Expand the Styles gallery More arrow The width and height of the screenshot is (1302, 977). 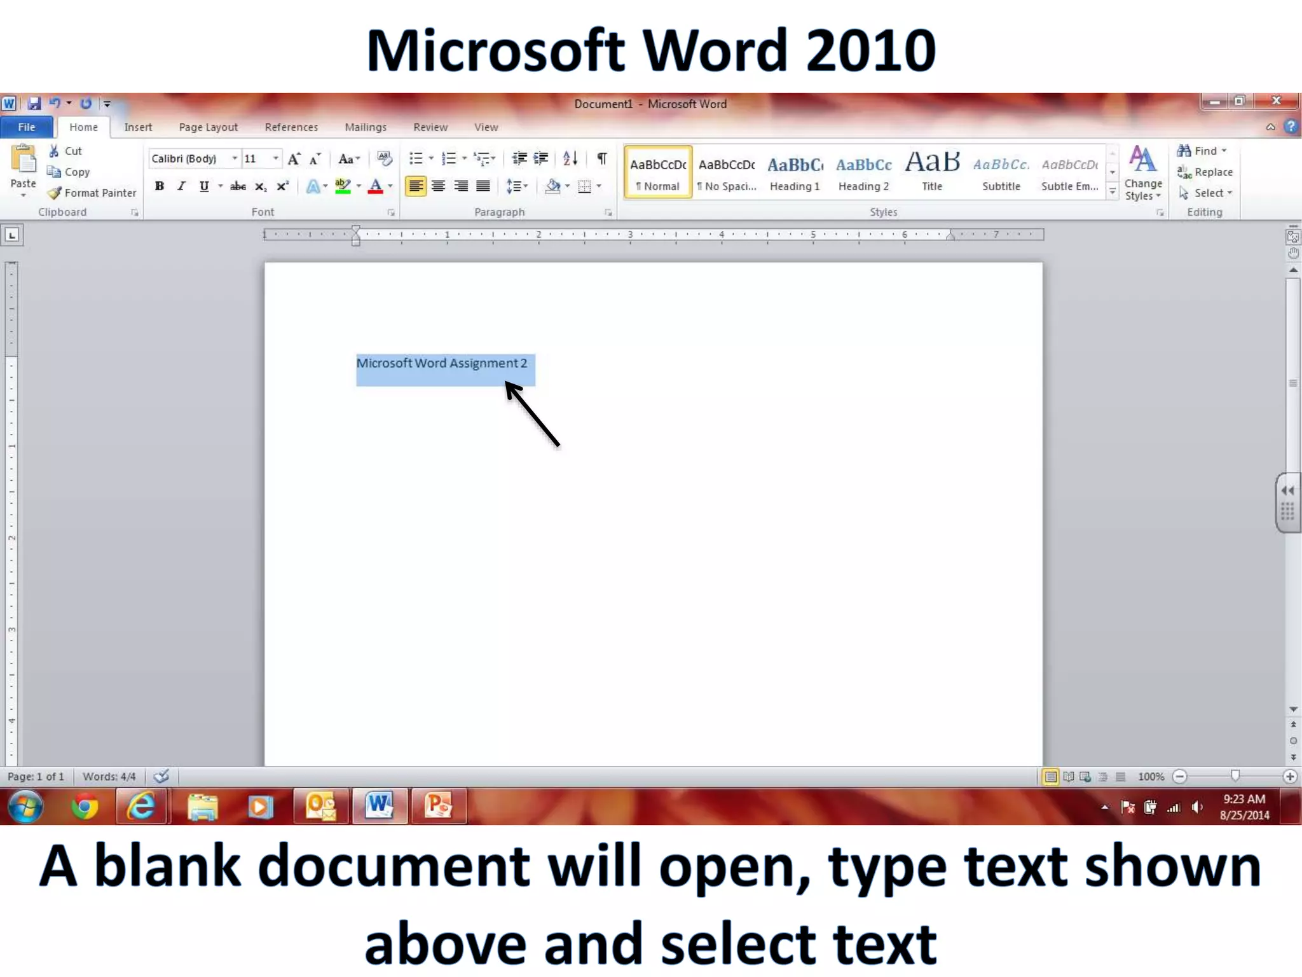(1113, 192)
